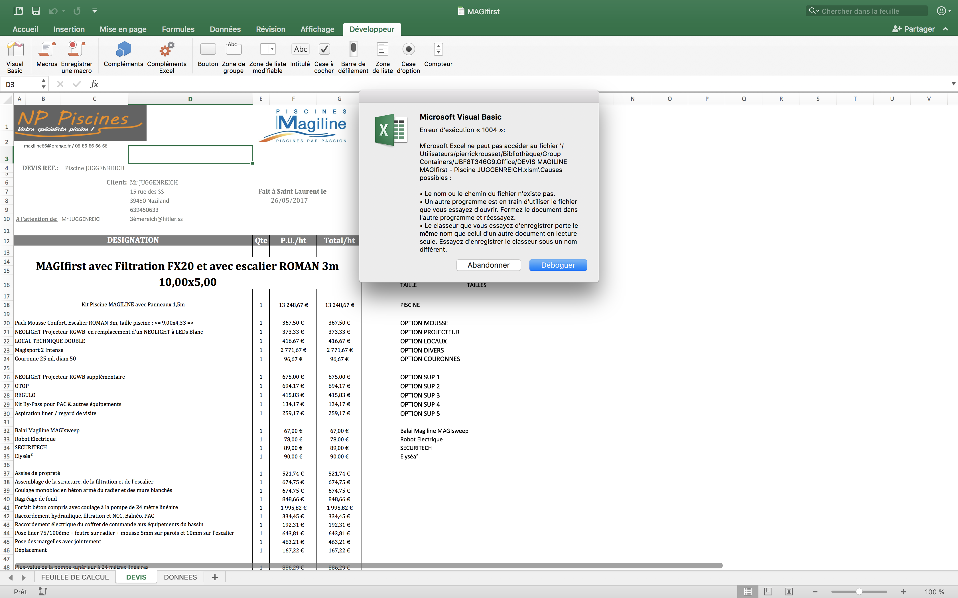958x598 pixels.
Task: Insert a Bouton form control
Action: tap(208, 54)
